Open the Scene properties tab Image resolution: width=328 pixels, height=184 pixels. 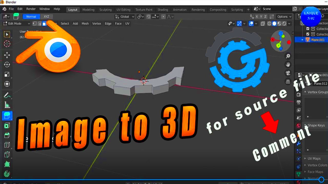(299, 118)
